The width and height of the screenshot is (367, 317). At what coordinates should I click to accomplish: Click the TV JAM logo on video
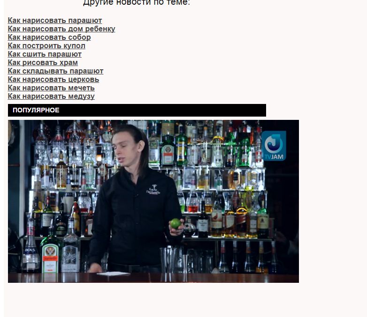coord(273,146)
